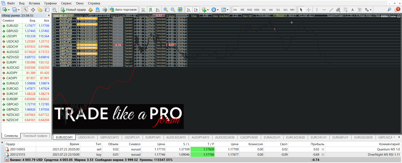Close the buy order 205121515
This screenshot has width=402, height=163.
[323, 155]
